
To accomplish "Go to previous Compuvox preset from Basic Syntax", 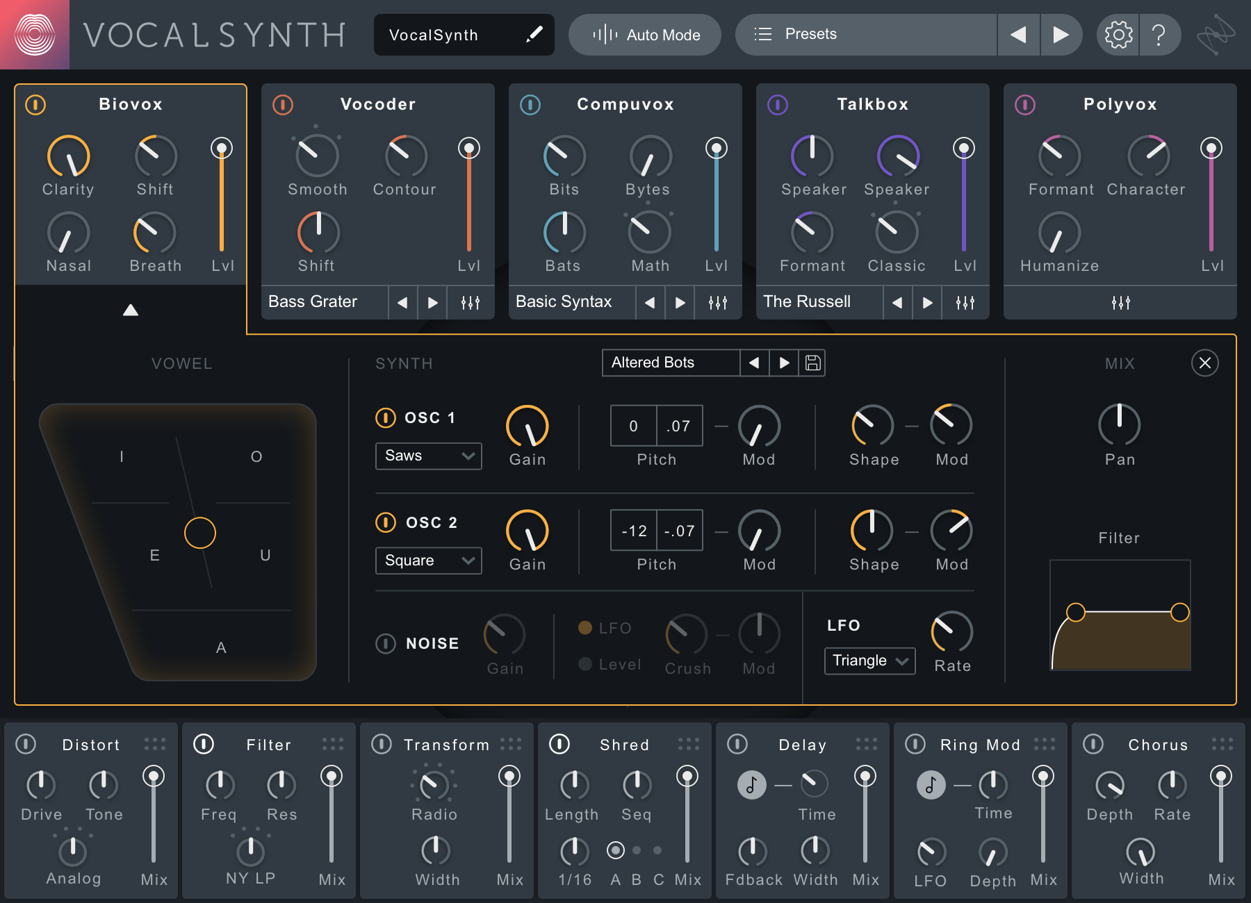I will pos(650,302).
